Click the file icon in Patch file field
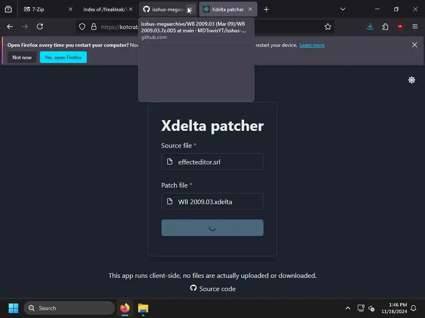 (170, 202)
